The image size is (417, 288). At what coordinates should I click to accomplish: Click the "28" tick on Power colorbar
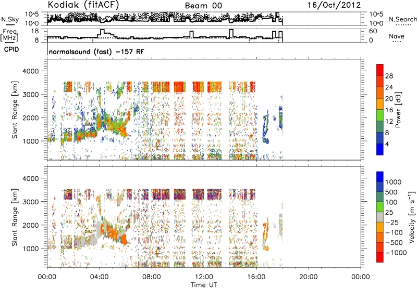point(389,76)
